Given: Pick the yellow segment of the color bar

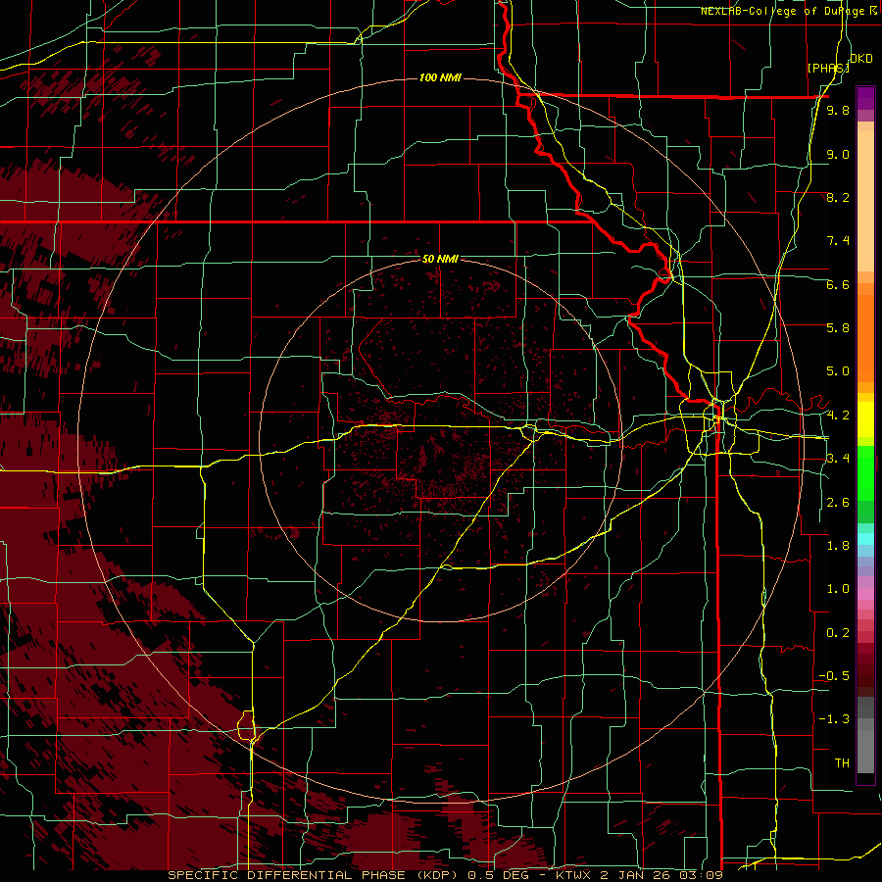Looking at the screenshot, I should (865, 419).
